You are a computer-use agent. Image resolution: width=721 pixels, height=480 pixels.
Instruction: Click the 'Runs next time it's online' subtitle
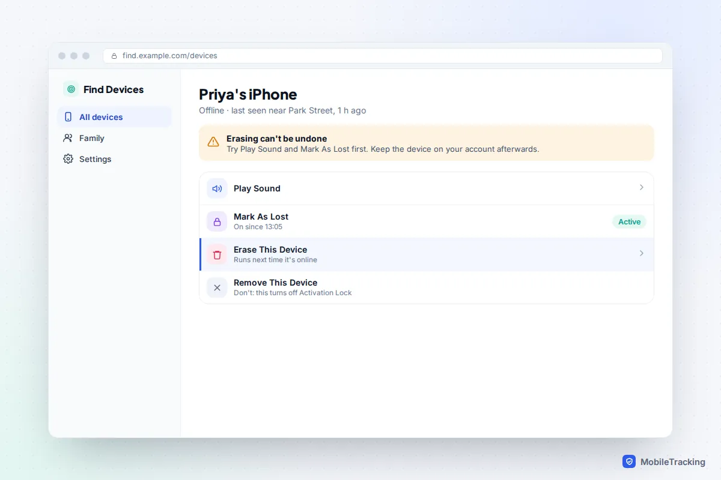click(x=275, y=260)
